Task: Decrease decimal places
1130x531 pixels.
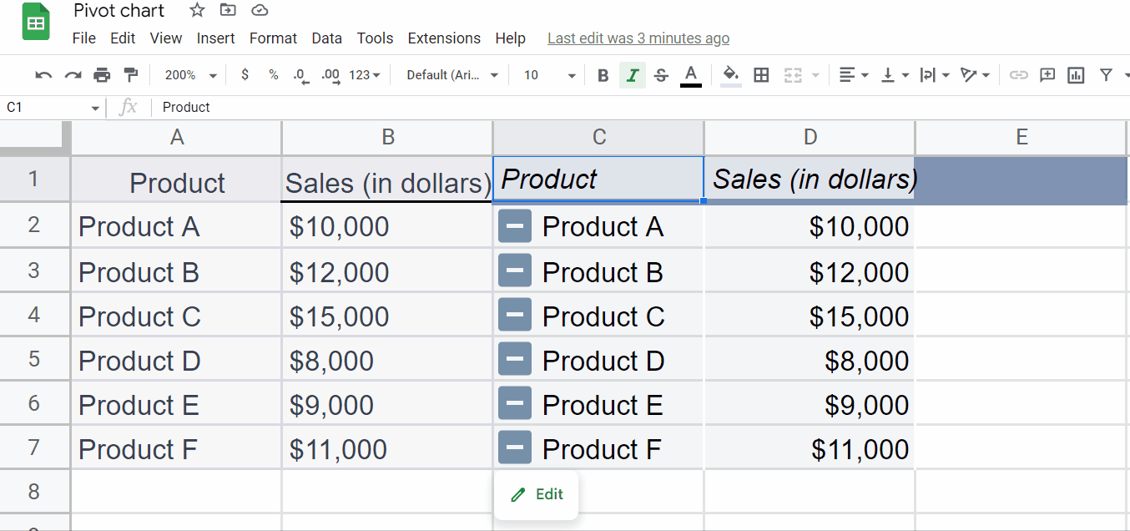Action: tap(302, 75)
